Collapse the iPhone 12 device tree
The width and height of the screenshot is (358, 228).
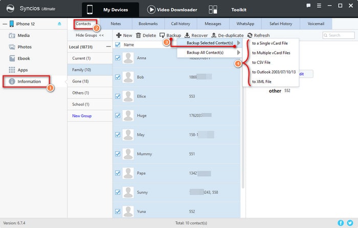[x=5, y=24]
